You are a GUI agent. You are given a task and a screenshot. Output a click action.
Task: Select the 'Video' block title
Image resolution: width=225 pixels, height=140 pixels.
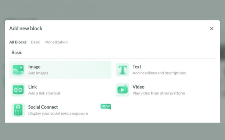pos(138,87)
